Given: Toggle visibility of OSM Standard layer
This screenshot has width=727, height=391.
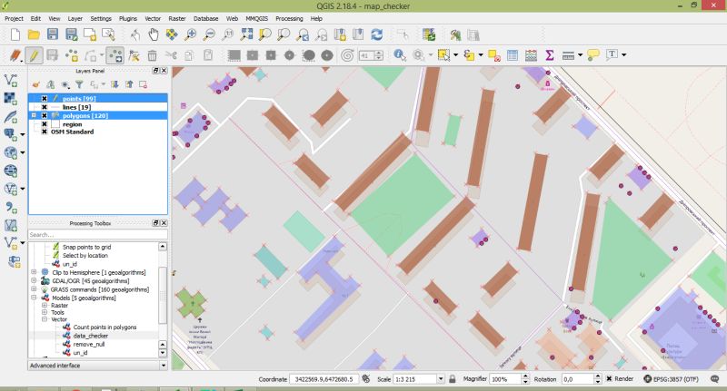Looking at the screenshot, I should pos(44,132).
